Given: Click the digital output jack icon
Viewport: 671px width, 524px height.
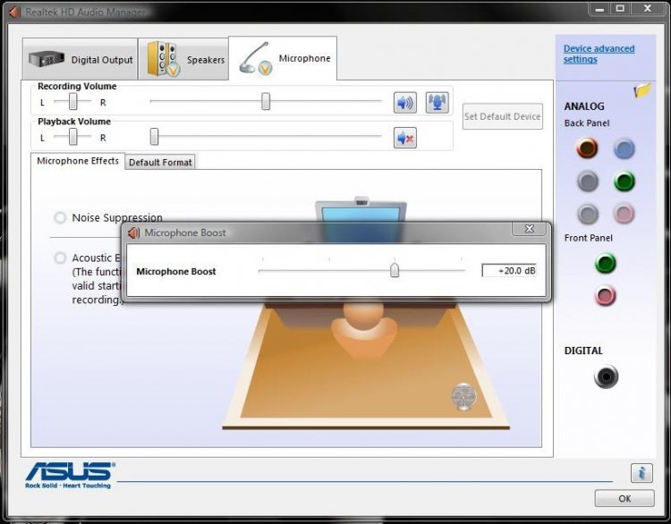Looking at the screenshot, I should coord(606,376).
